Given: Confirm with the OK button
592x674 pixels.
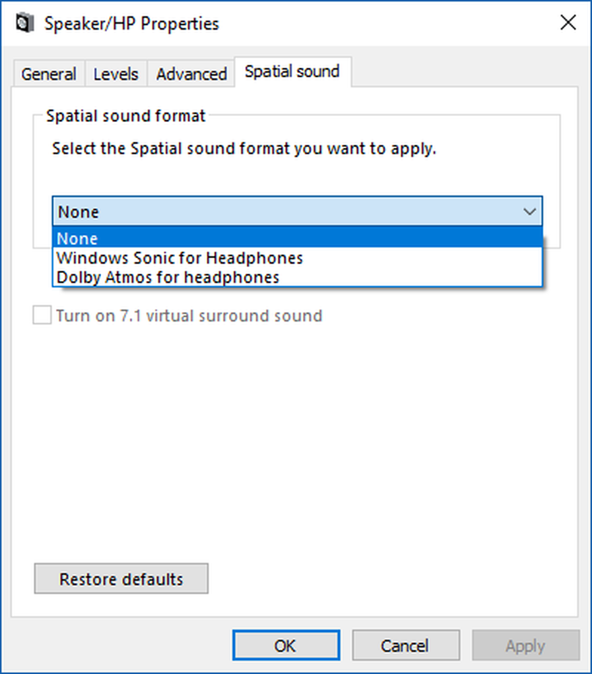Looking at the screenshot, I should tap(286, 645).
